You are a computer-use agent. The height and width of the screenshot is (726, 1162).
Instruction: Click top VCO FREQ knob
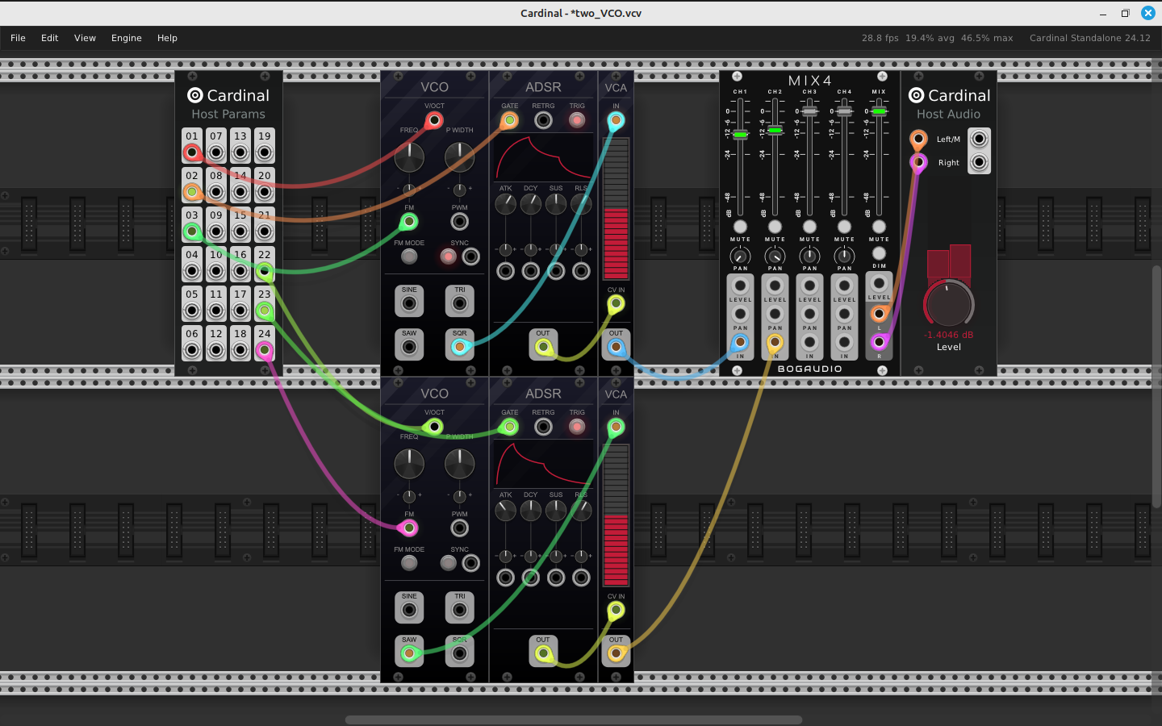click(409, 156)
